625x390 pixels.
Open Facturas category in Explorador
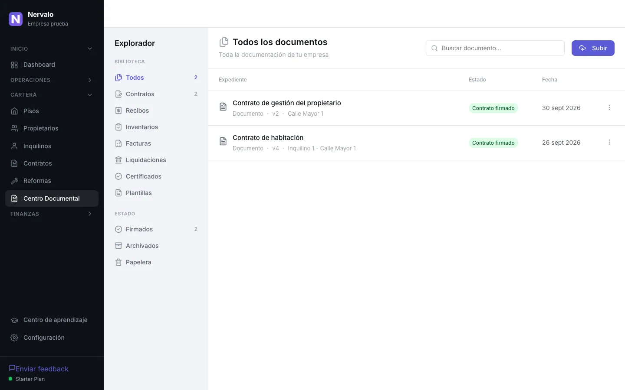[x=156, y=143]
